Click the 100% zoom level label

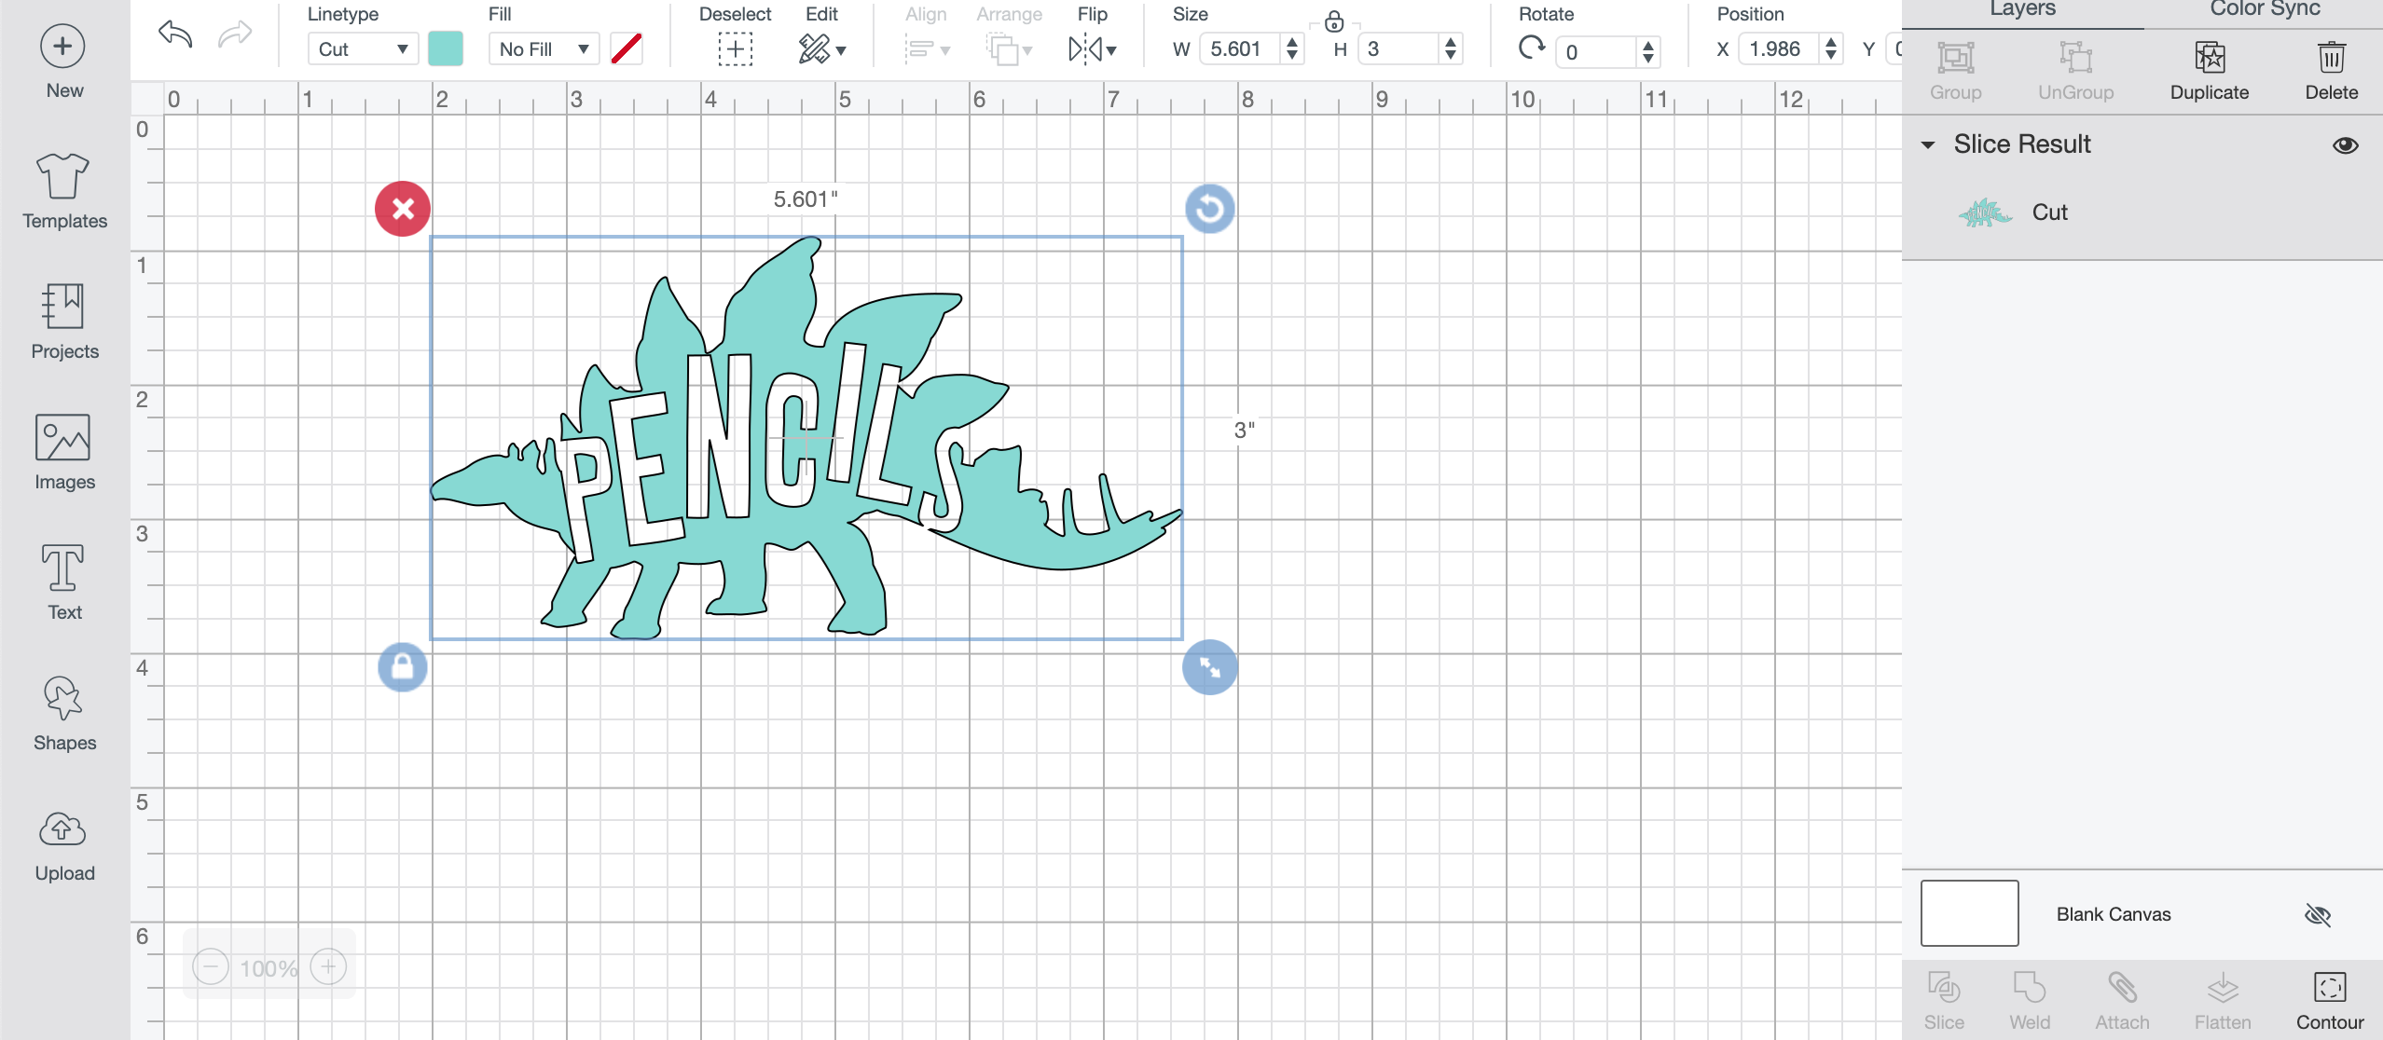tap(269, 968)
